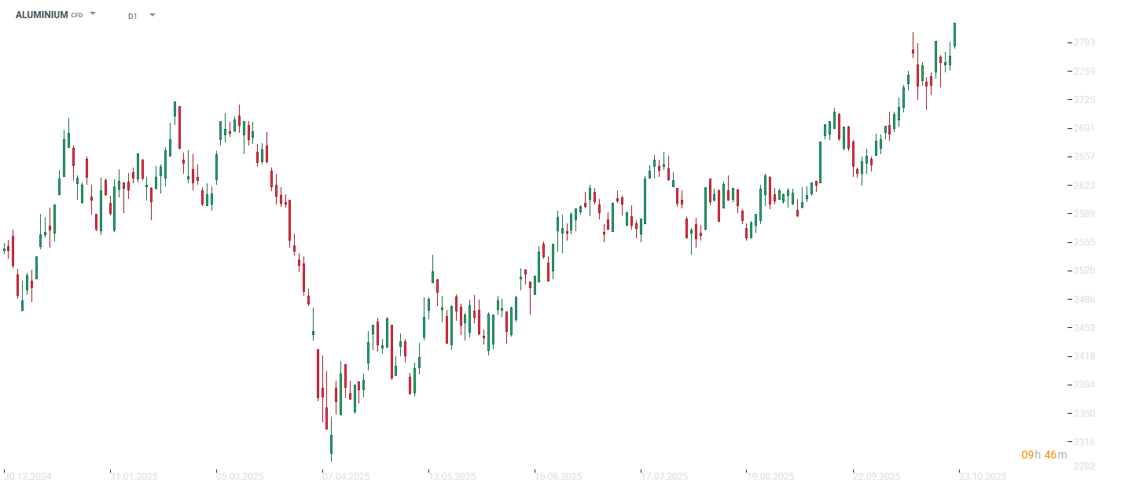Viewport: 1121px width, 490px height.
Task: Select the 31.01.2025 date marker
Action: coord(134,477)
